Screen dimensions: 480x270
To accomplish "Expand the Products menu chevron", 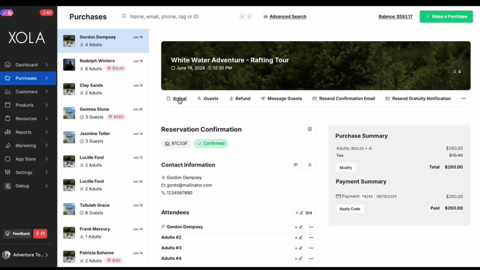I will tap(47, 105).
